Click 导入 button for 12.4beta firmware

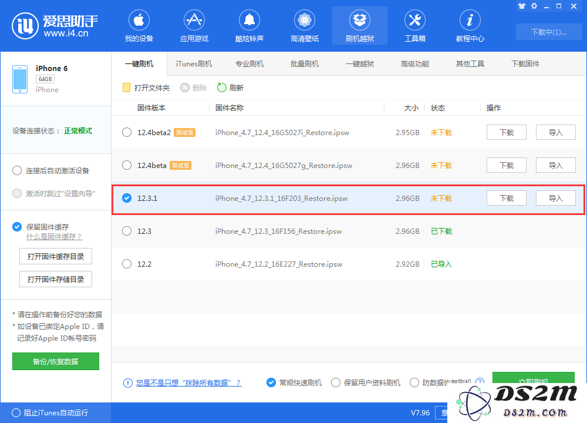coord(555,165)
